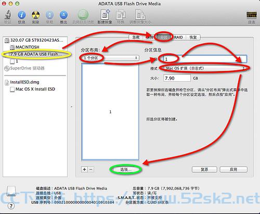This screenshot has width=260, height=214.
Task: Click the partition name input field
Action: tap(205, 59)
